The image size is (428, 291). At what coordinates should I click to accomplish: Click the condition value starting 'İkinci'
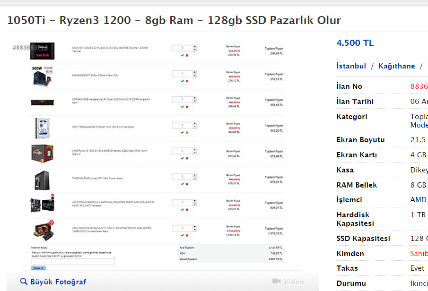(419, 283)
